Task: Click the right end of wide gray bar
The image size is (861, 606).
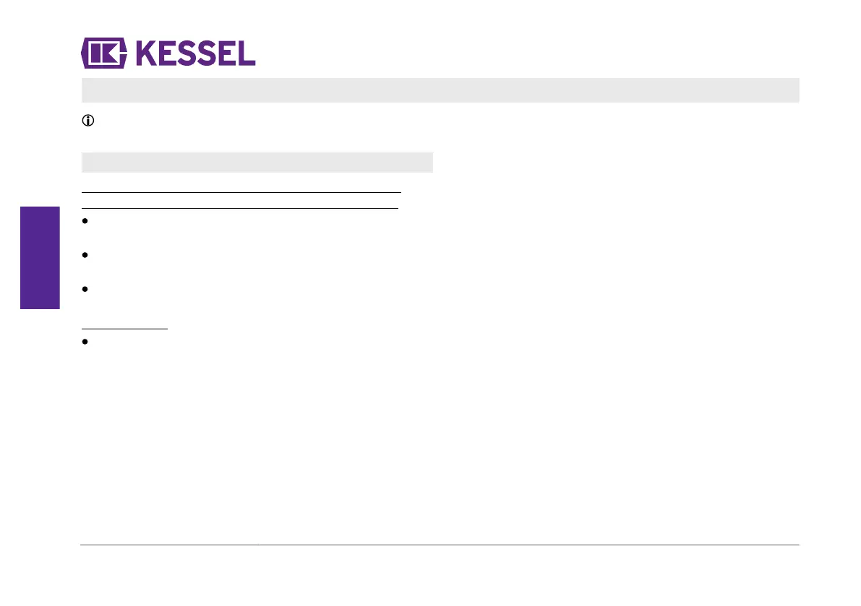Action: click(x=791, y=90)
